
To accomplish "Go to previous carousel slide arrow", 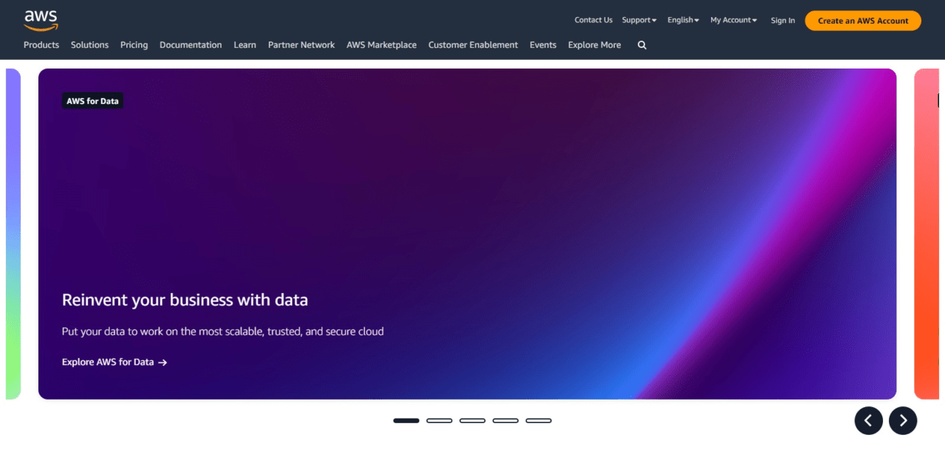I will [x=869, y=420].
